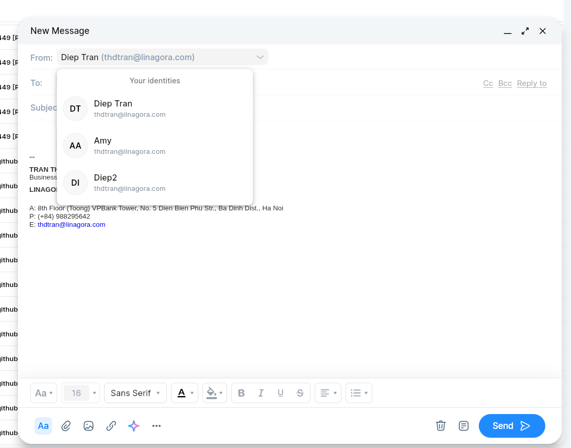Add Bcc recipients field
Screen dimensions: 571x448
(x=505, y=83)
